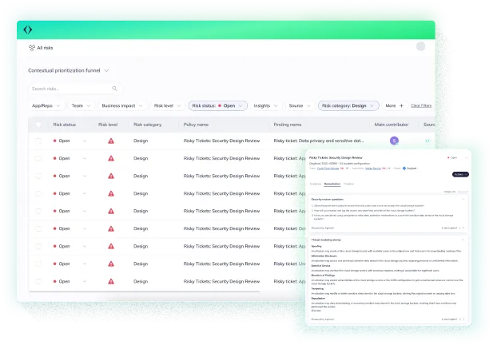The width and height of the screenshot is (493, 345).
Task: Click Open status in Data privacy row
Action: [64, 141]
